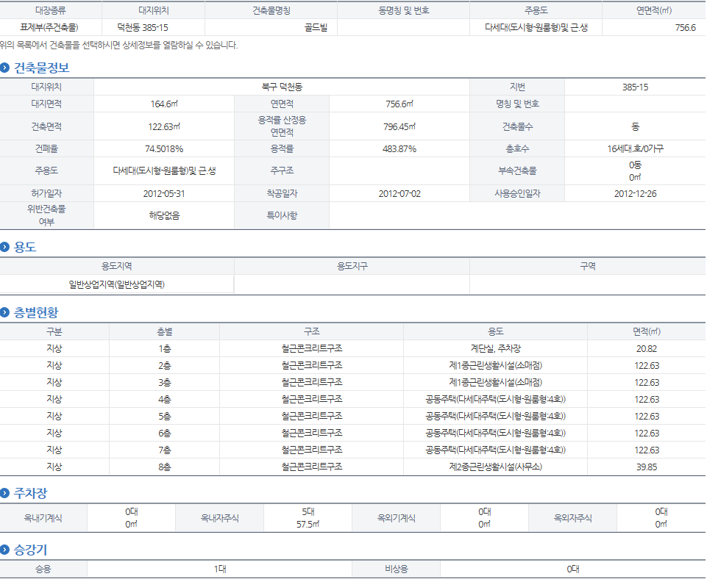Click the 건축물정보 section title
This screenshot has height=579, width=707.
41,68
